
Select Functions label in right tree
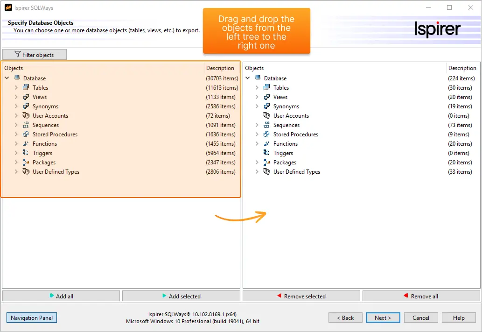click(286, 144)
